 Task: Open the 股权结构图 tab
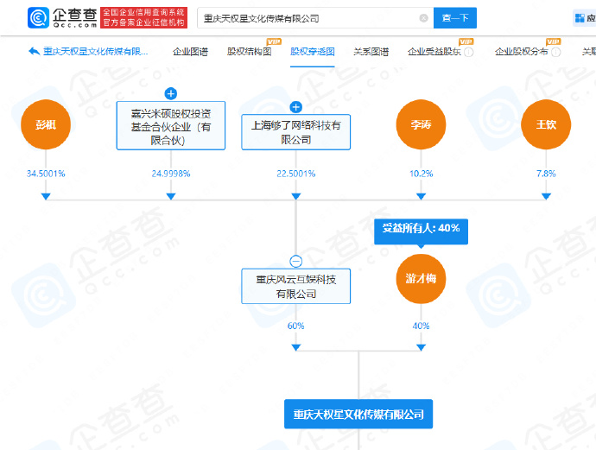(x=250, y=52)
